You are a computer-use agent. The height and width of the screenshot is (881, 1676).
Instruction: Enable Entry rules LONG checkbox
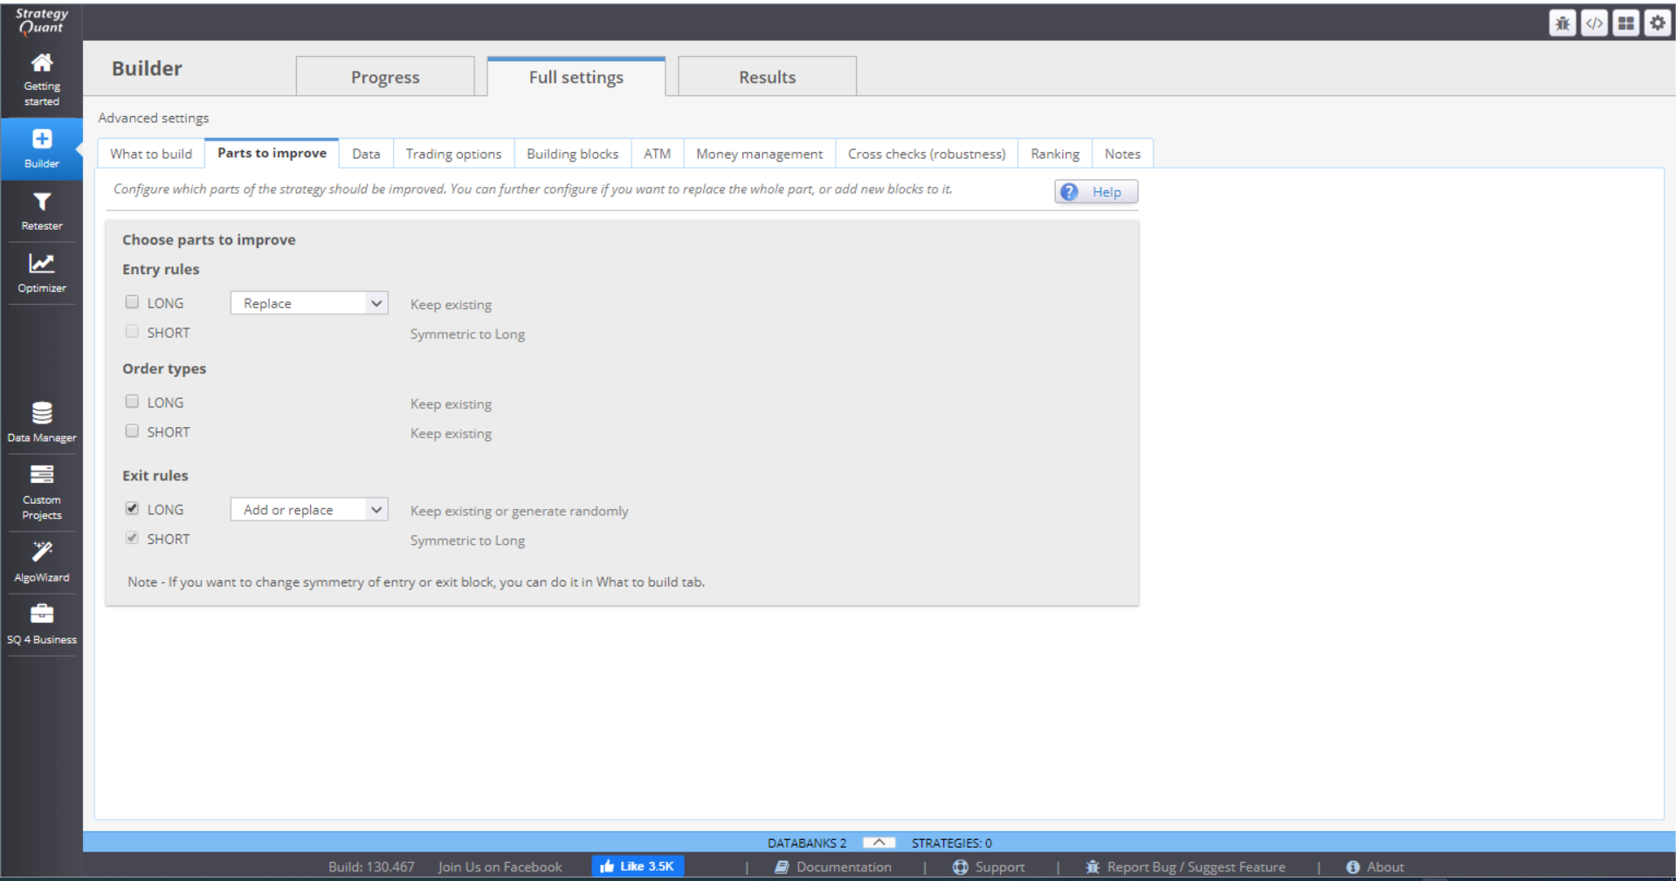click(132, 302)
